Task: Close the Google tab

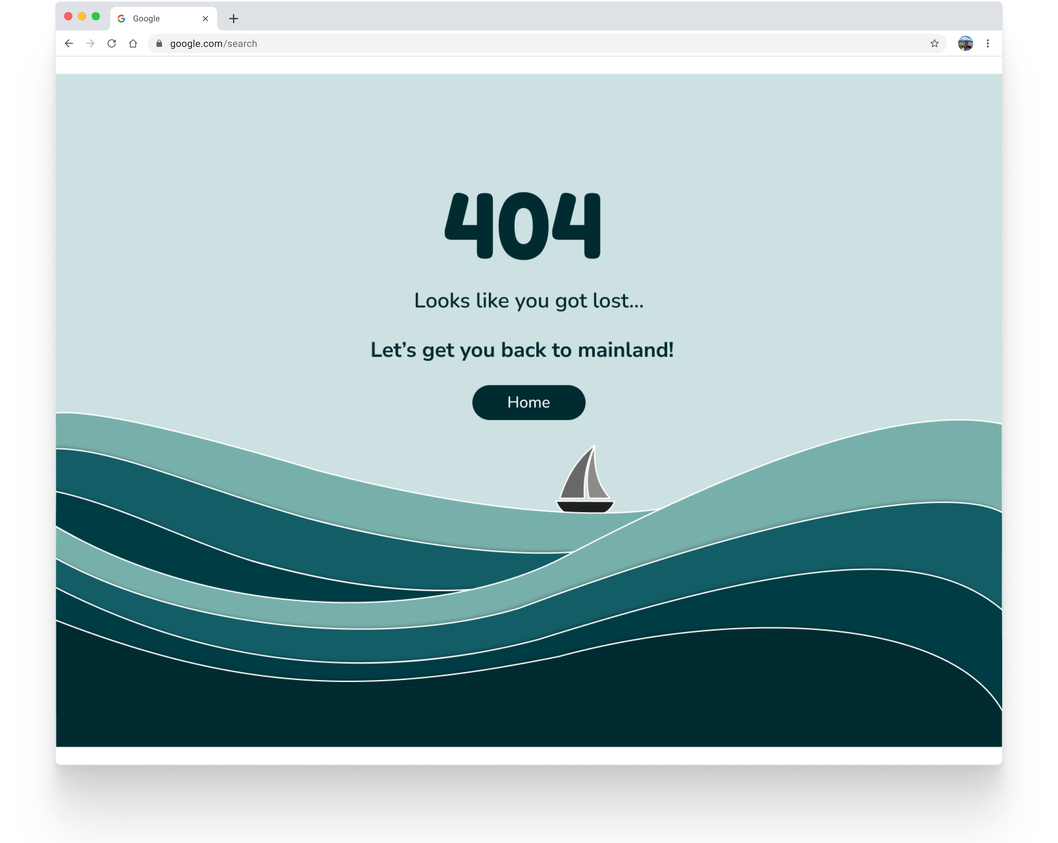Action: tap(205, 19)
